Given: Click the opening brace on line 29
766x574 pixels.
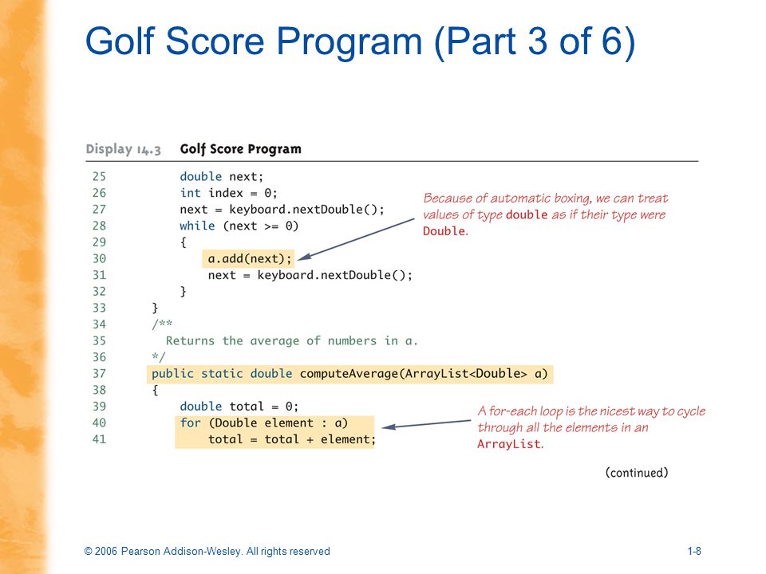Looking at the screenshot, I should [184, 242].
